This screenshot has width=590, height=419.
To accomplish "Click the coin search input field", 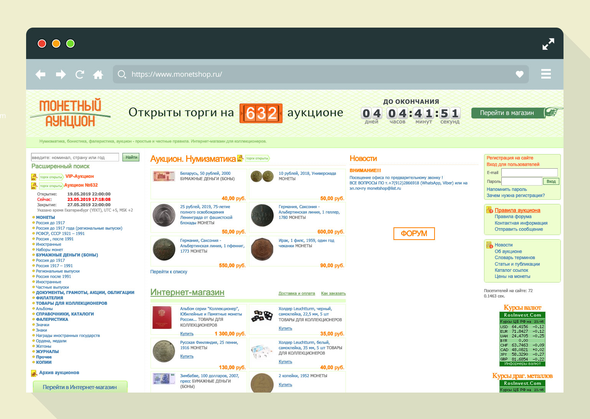I will click(x=75, y=157).
